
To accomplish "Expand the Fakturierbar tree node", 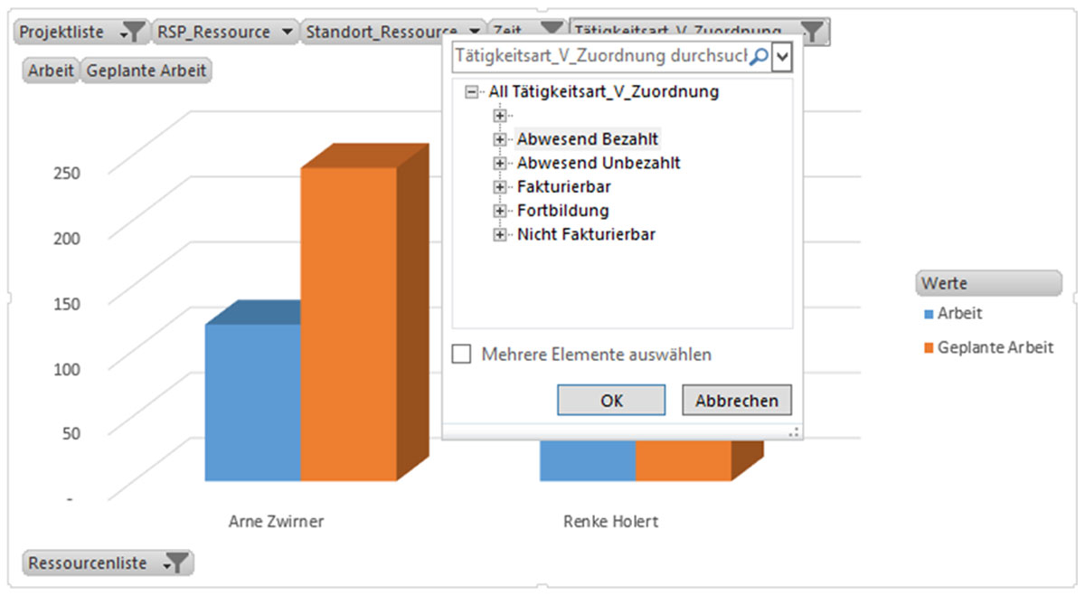I will coord(498,187).
